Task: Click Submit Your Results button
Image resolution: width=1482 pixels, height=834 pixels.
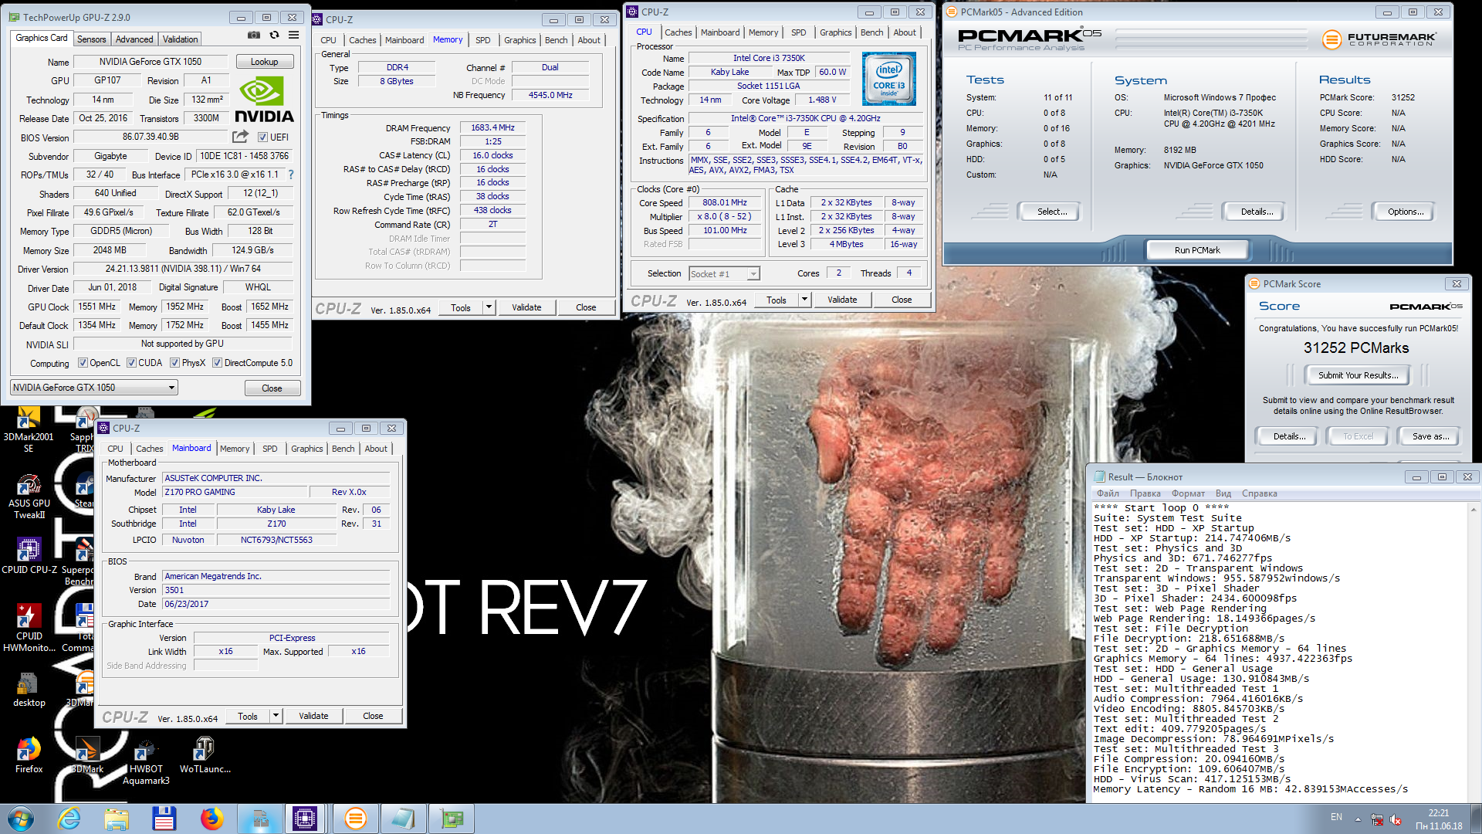Action: (1358, 375)
